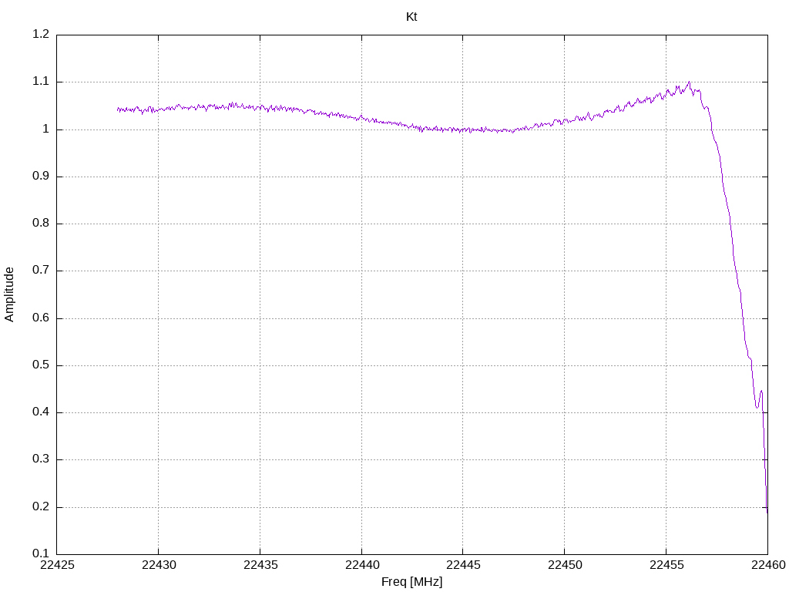Click the y-axis tick label "0.3"
Image resolution: width=789 pixels, height=592 pixels.
point(41,459)
